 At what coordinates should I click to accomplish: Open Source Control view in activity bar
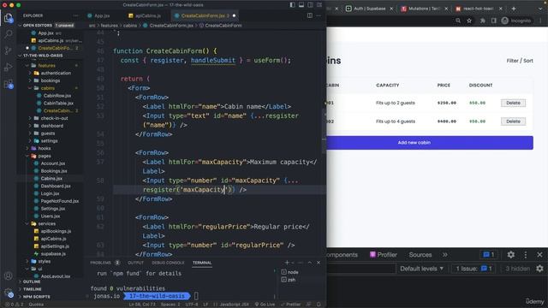coord(8,50)
